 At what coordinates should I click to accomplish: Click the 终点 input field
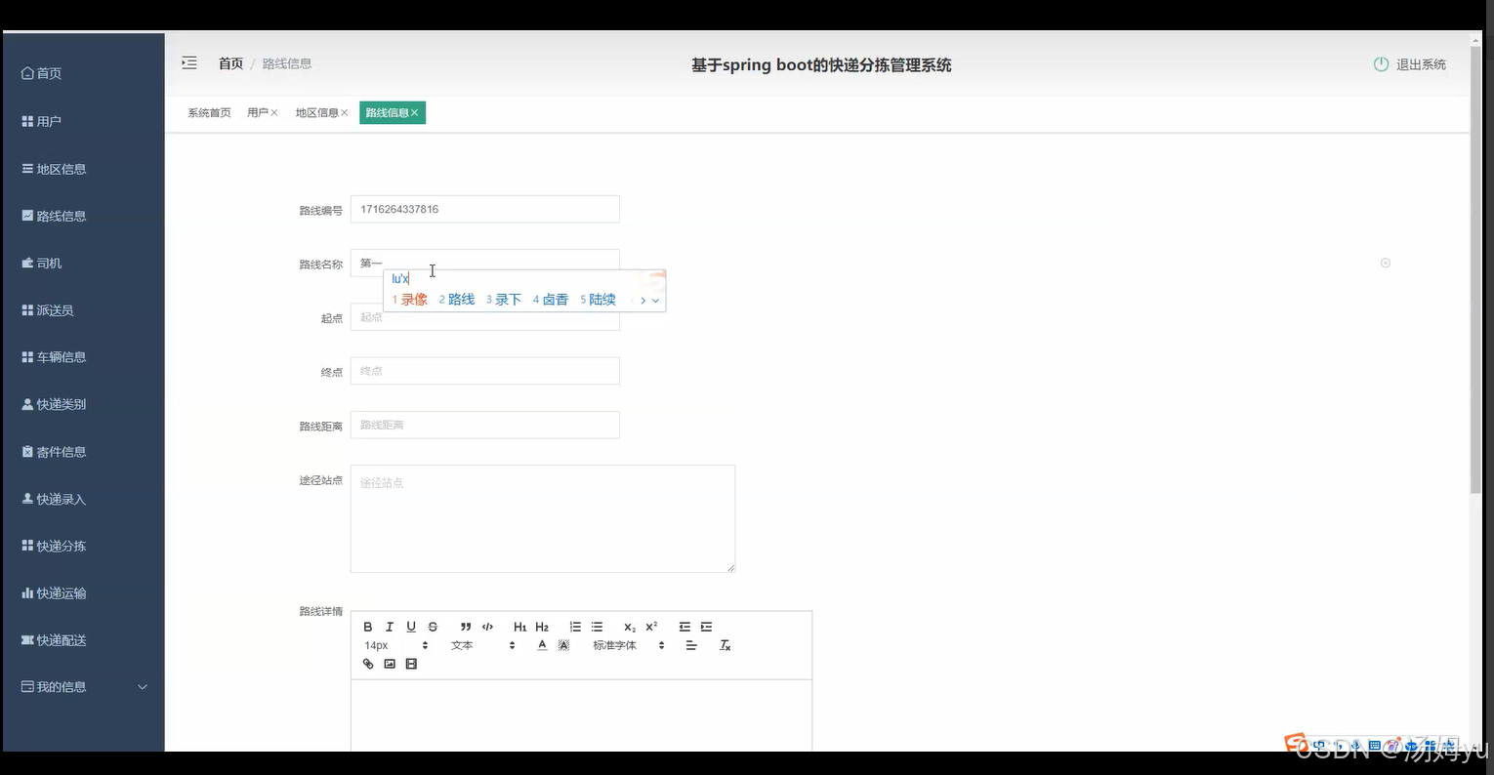click(x=485, y=371)
